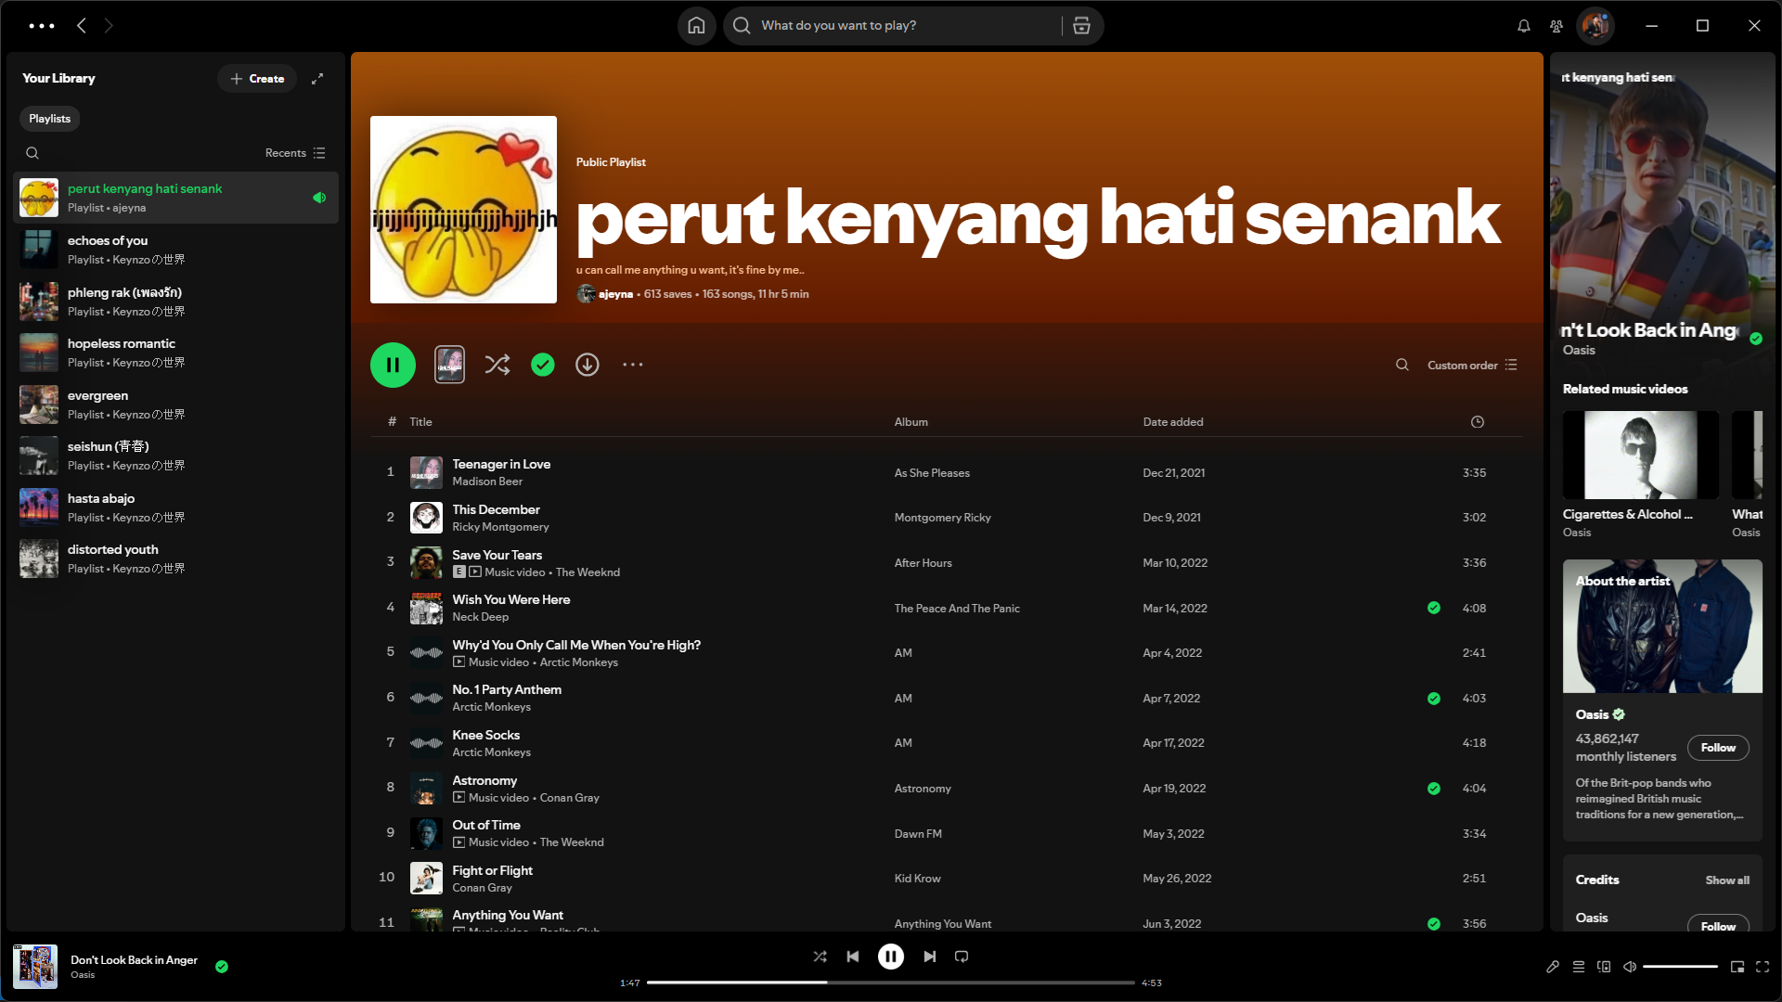
Task: Toggle liked checkmark on No. 1 Party Anthem
Action: (1434, 699)
